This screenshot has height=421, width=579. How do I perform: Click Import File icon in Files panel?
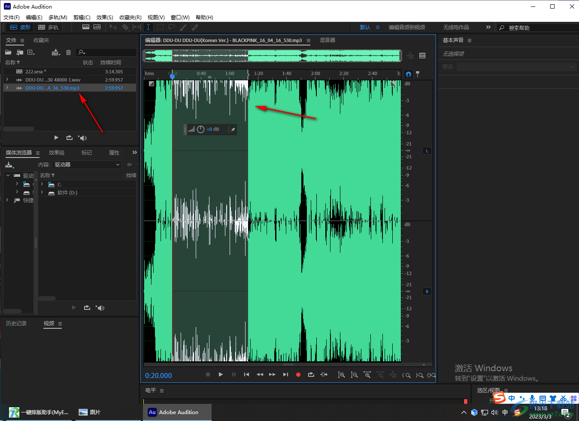(x=20, y=52)
